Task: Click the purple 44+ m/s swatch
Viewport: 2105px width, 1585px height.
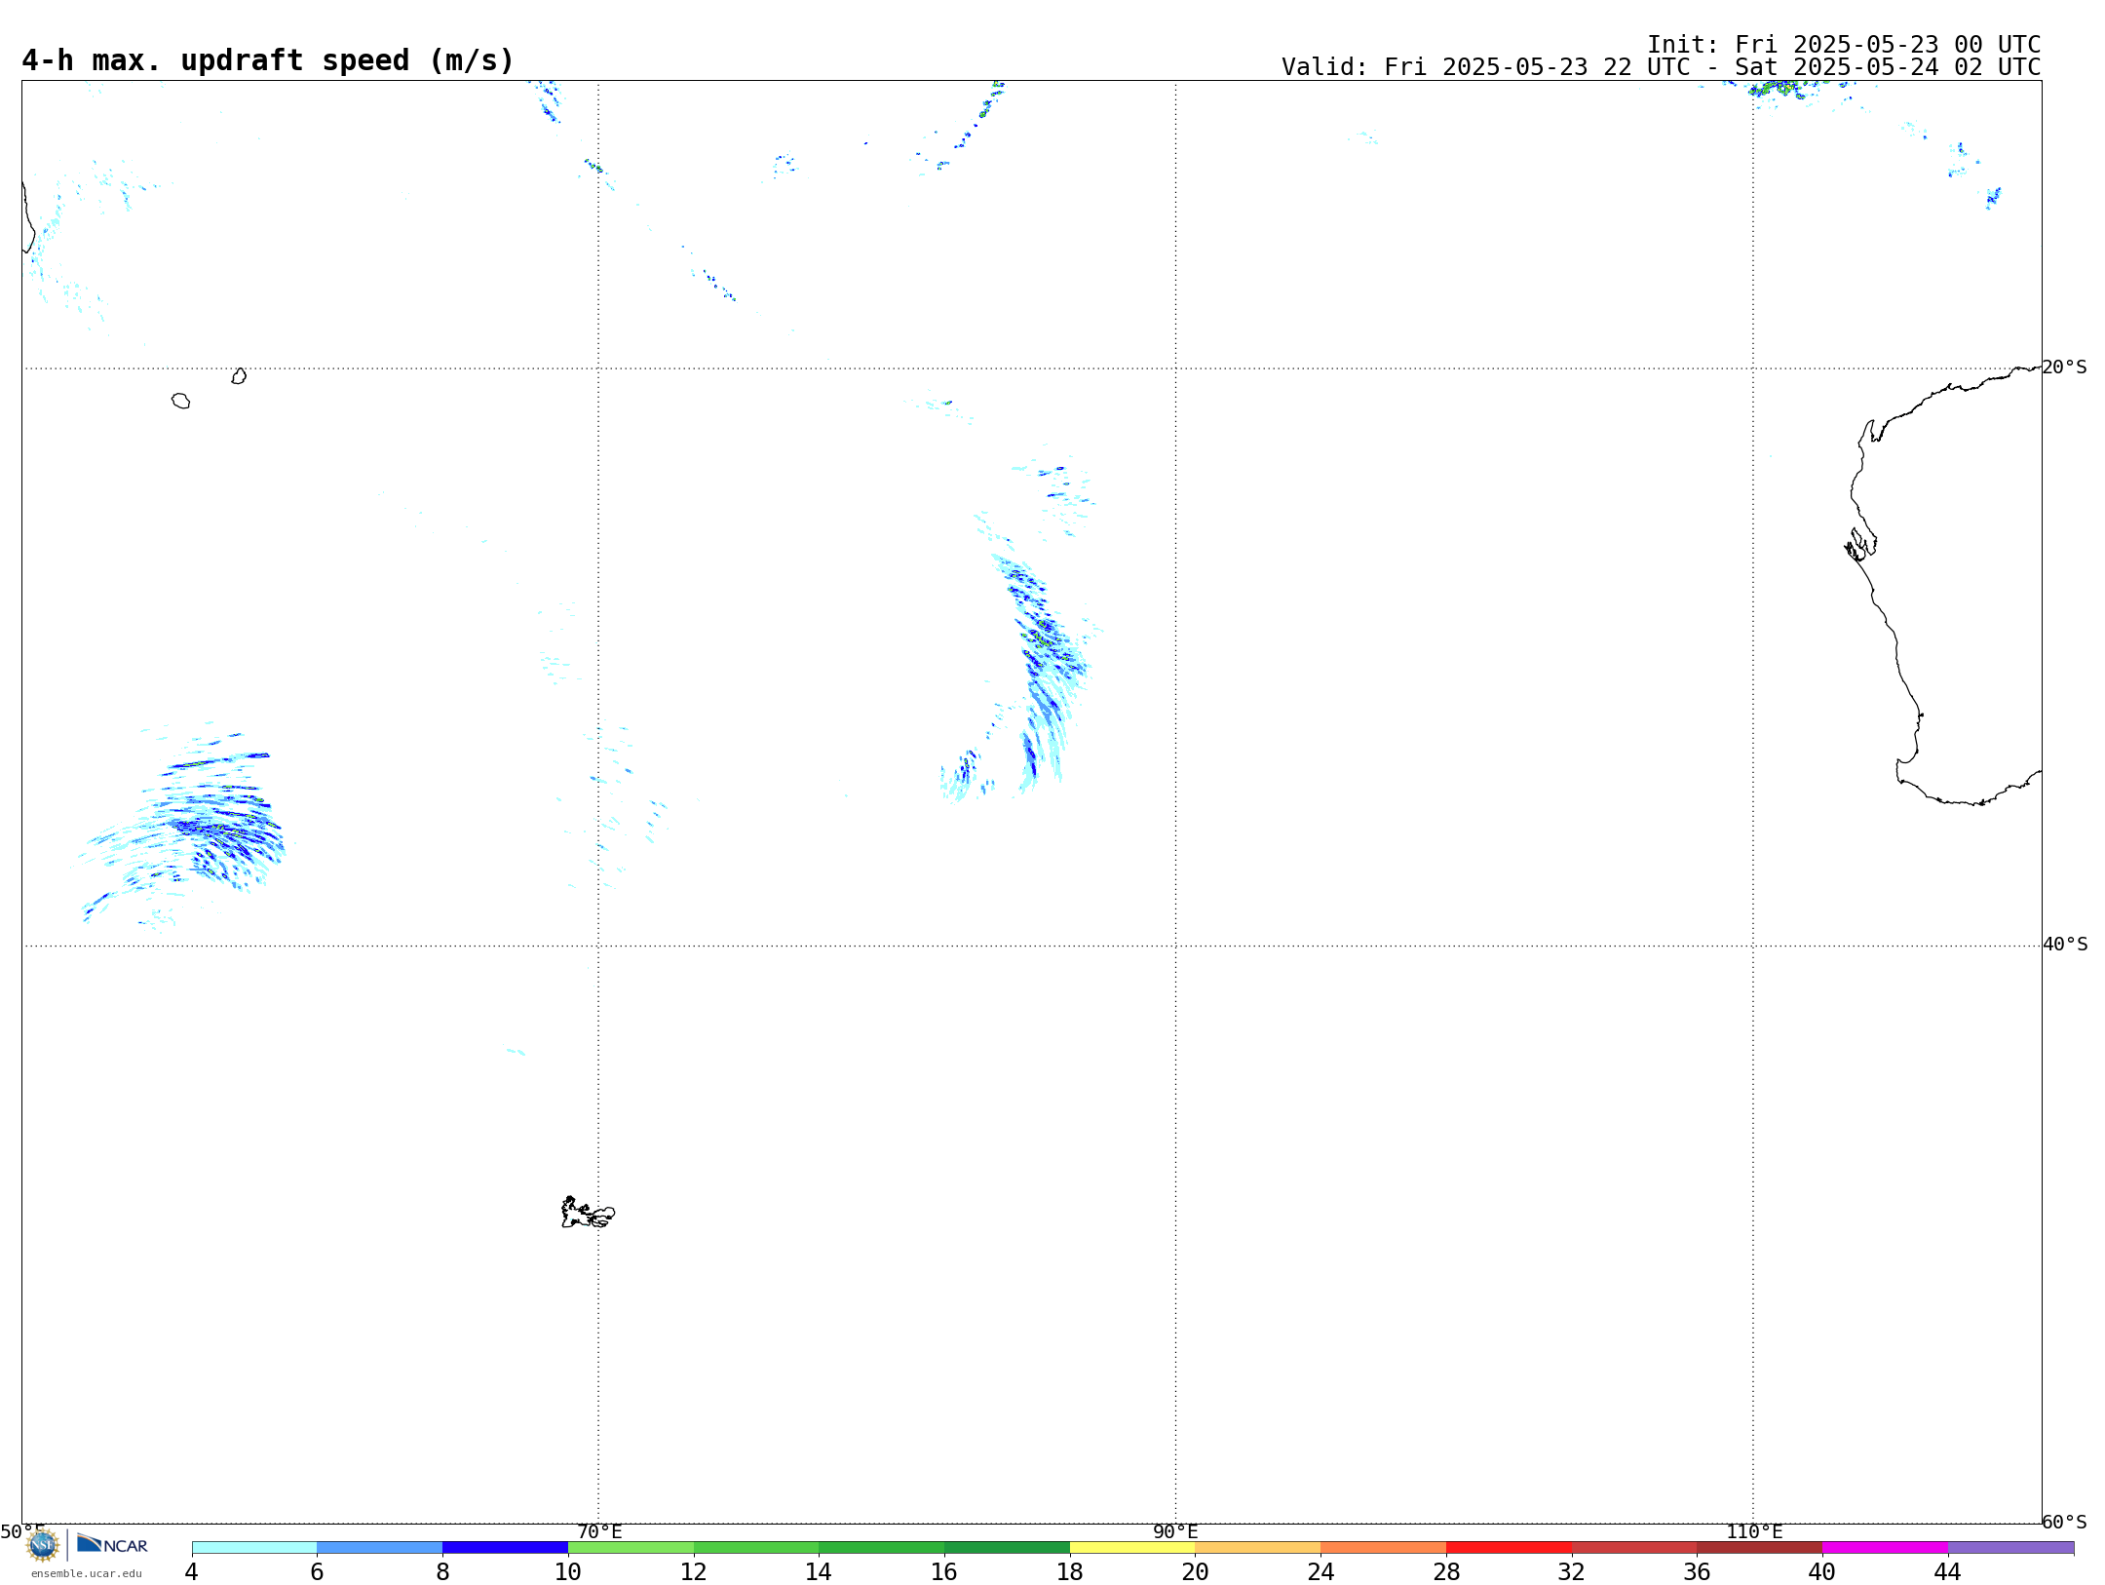Action: tap(2011, 1547)
